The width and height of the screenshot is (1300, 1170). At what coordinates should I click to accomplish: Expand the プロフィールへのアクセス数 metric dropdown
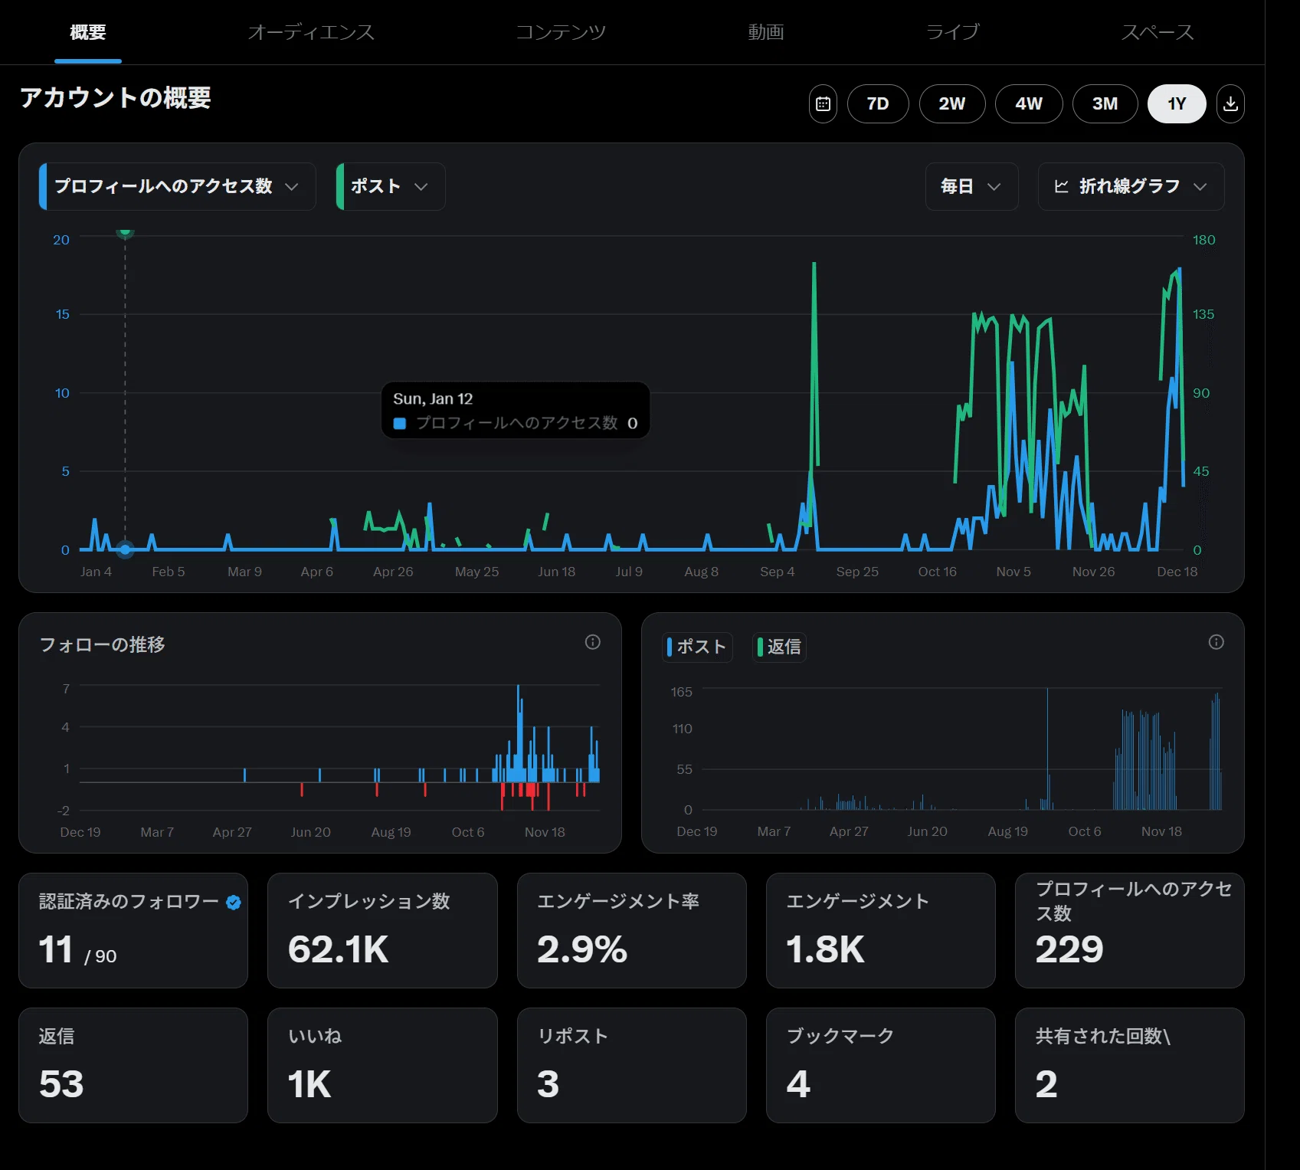click(177, 186)
